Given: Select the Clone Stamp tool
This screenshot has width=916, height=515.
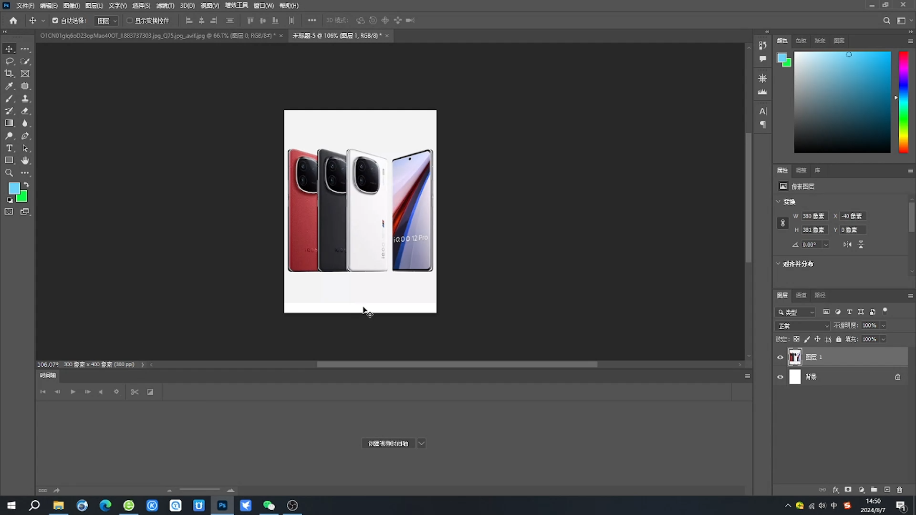Looking at the screenshot, I should coord(25,99).
